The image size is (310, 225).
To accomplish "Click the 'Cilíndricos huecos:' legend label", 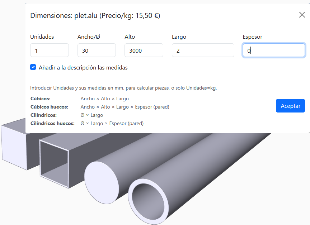I will click(x=52, y=123).
